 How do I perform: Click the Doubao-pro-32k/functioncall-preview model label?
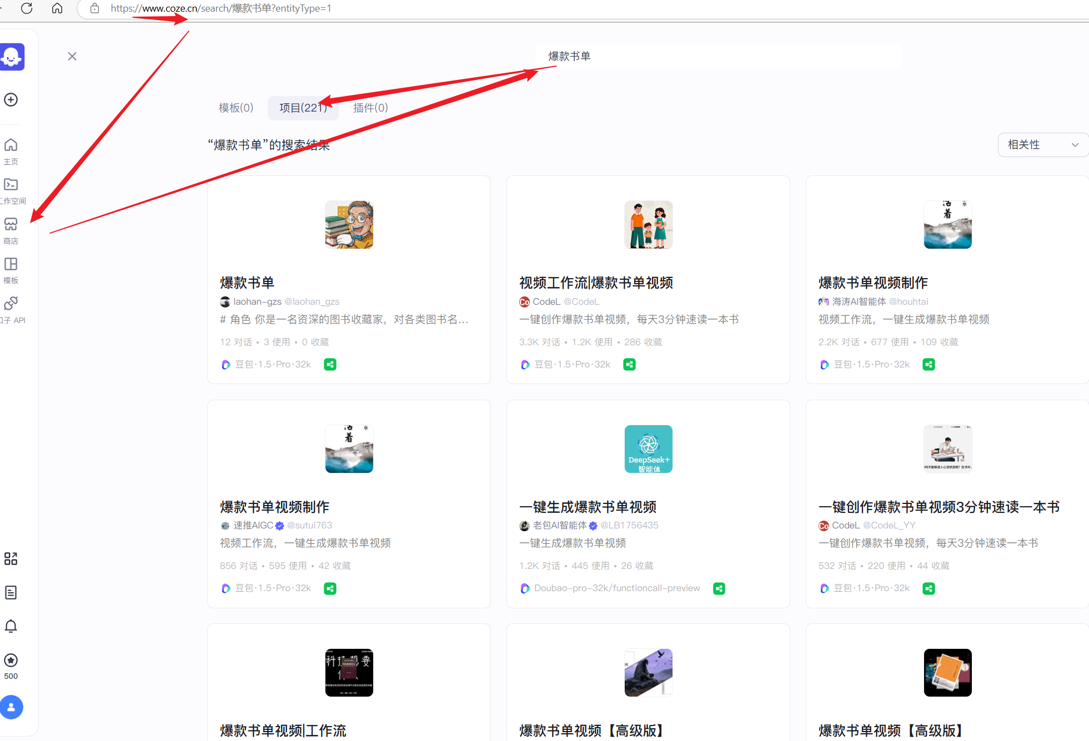click(617, 588)
